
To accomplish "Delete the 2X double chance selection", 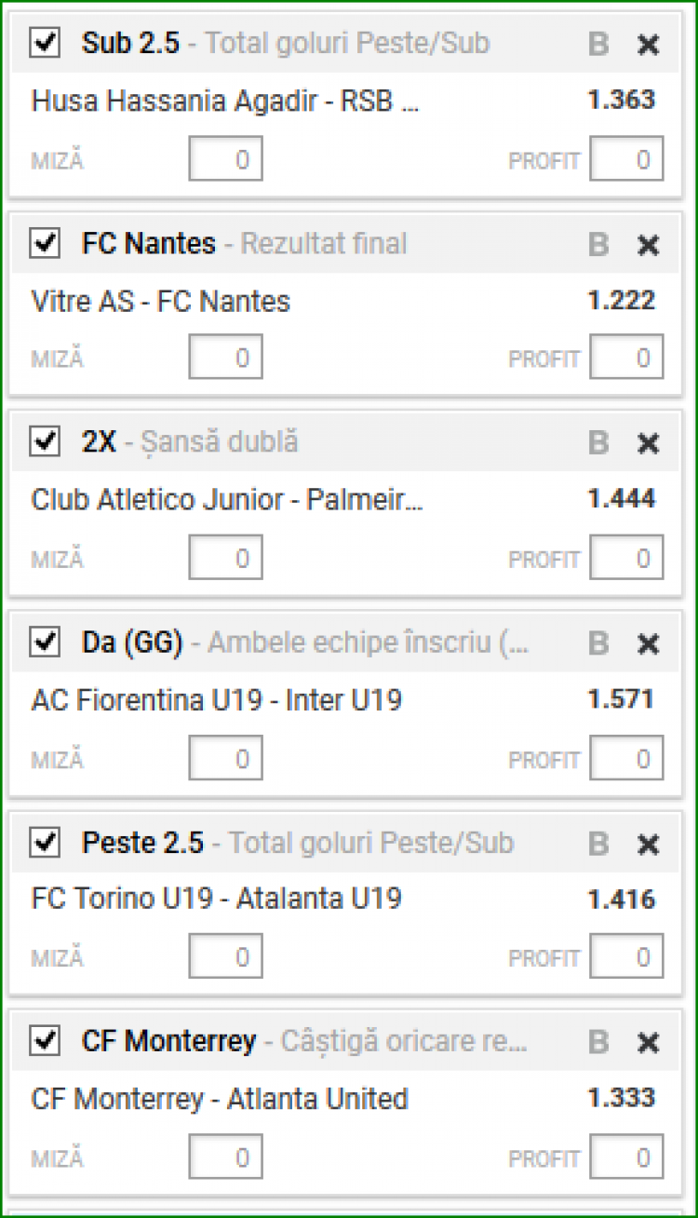I will pos(648,443).
